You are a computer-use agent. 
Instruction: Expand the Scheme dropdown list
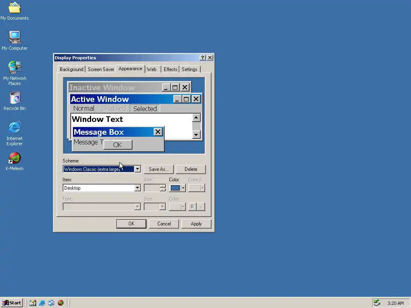click(137, 169)
